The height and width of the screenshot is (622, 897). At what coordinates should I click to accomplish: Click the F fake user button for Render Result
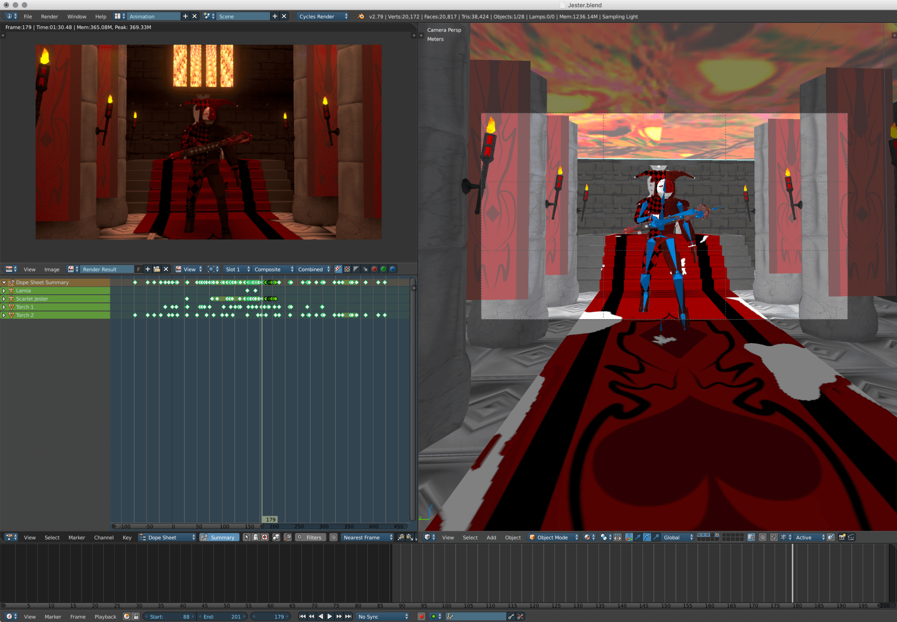(x=138, y=269)
